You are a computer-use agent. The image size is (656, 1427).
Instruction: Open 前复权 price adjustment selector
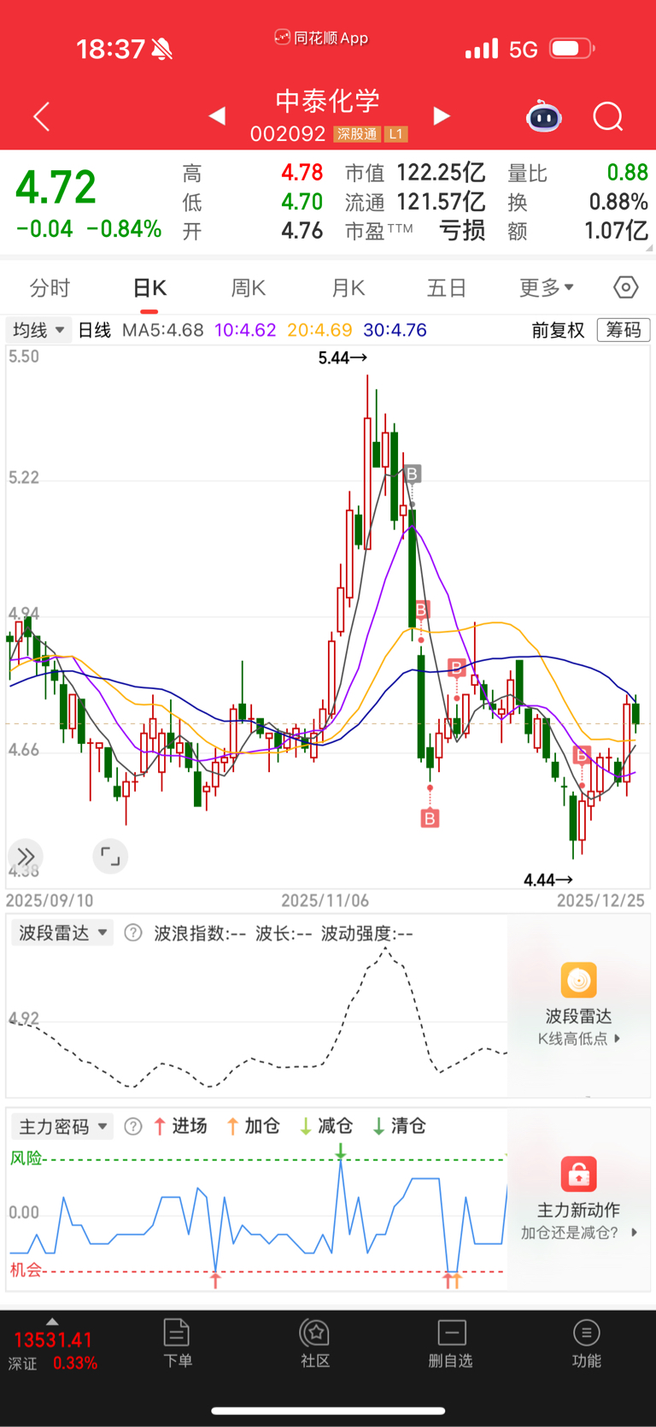point(558,330)
